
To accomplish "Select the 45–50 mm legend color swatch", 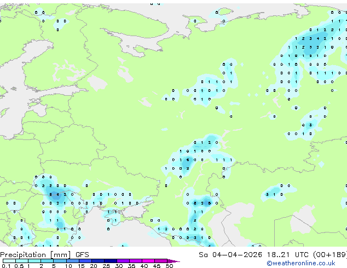I will pyautogui.click(x=161, y=261).
